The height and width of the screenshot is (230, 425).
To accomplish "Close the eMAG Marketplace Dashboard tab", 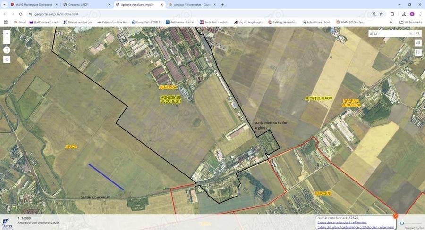I will click(x=56, y=5).
